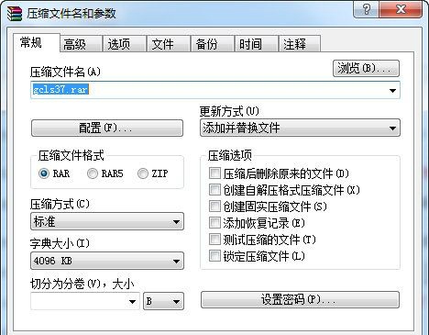Click the 设置密码(P)... button

(x=300, y=299)
